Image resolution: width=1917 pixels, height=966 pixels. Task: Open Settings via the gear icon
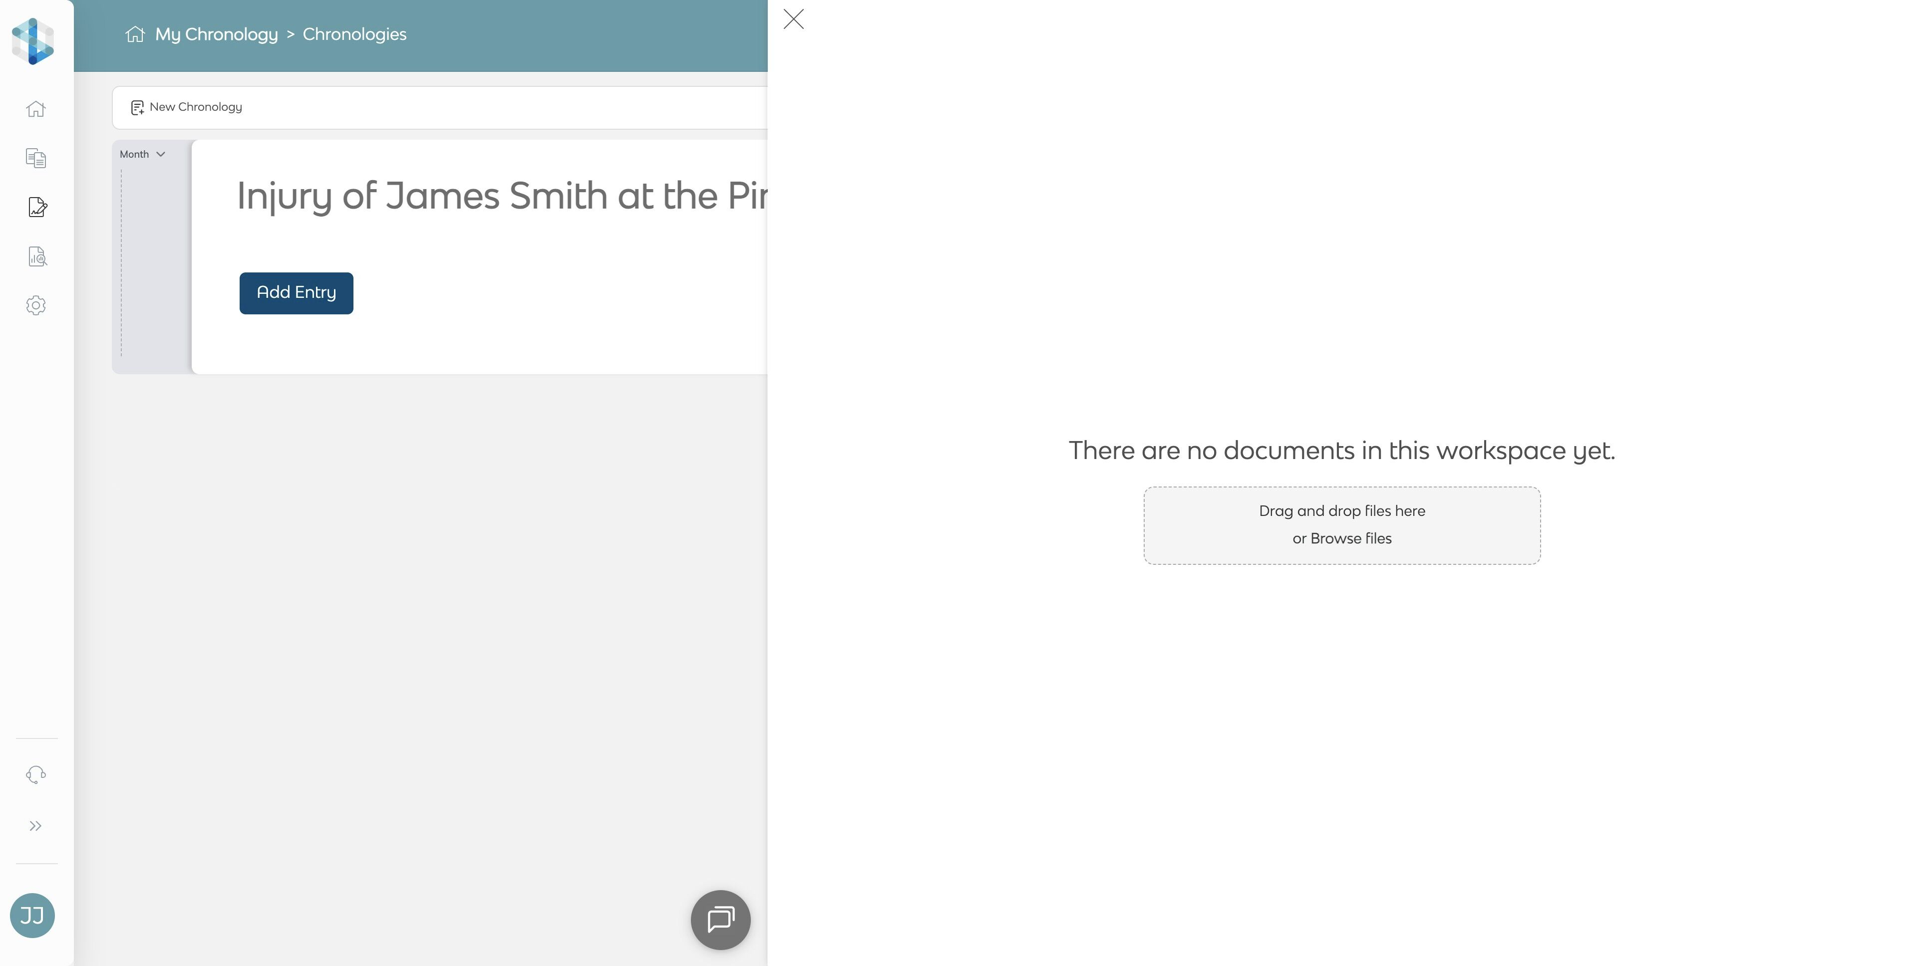pos(36,306)
